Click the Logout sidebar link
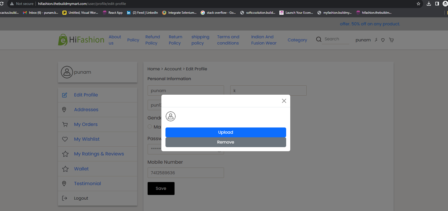This screenshot has height=211, width=448. (81, 198)
